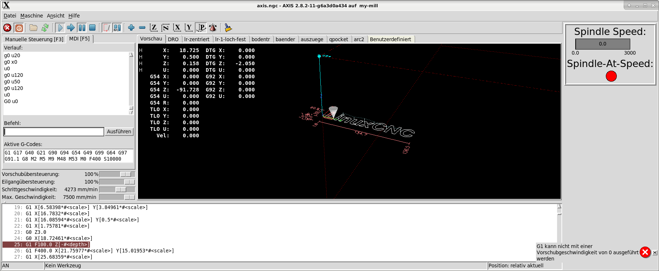This screenshot has width=659, height=271.
Task: Click the Ausführen button
Action: click(x=119, y=131)
